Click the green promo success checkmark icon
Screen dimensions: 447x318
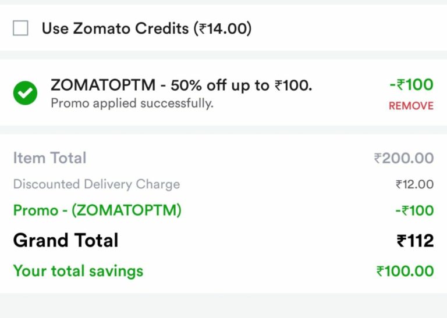[x=25, y=92]
